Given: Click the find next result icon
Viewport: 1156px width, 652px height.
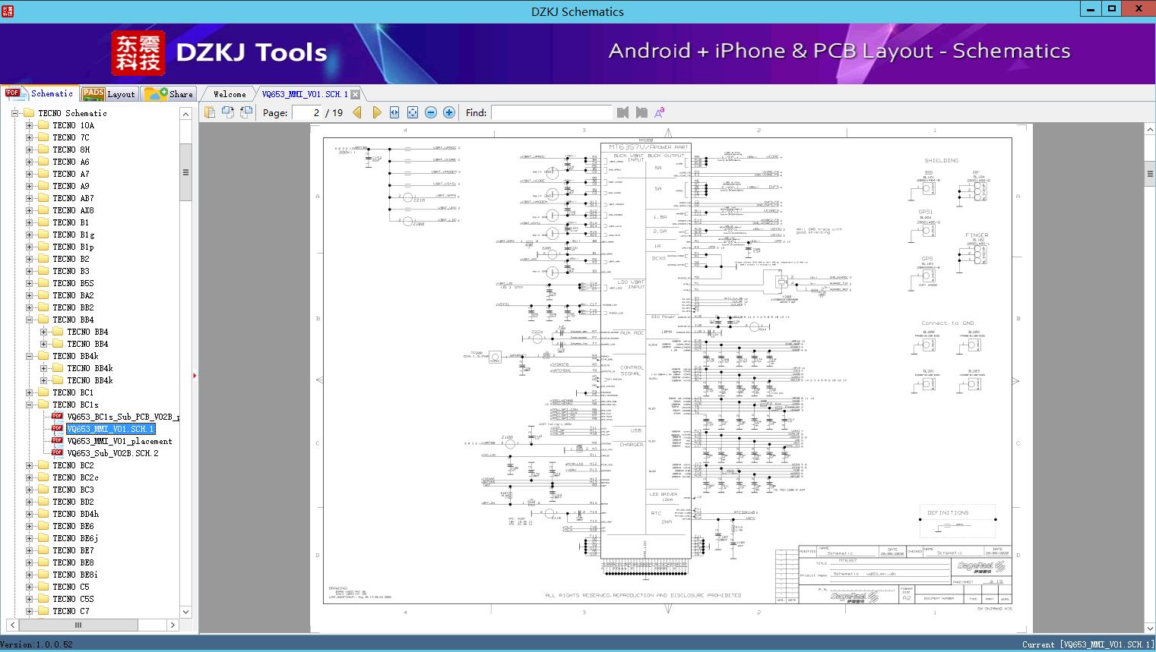Looking at the screenshot, I should point(641,112).
